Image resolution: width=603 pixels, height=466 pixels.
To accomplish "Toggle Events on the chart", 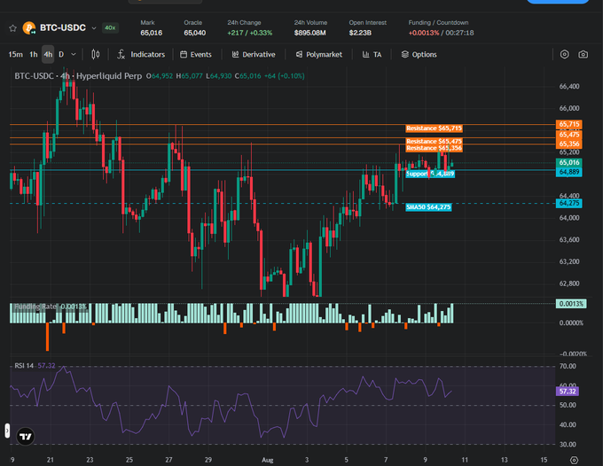I will 196,55.
